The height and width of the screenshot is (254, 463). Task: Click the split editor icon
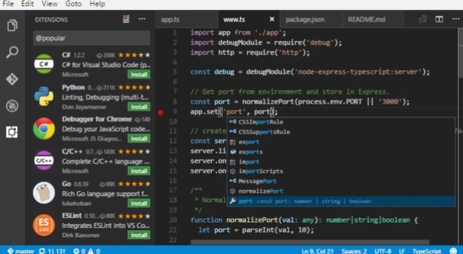point(439,19)
